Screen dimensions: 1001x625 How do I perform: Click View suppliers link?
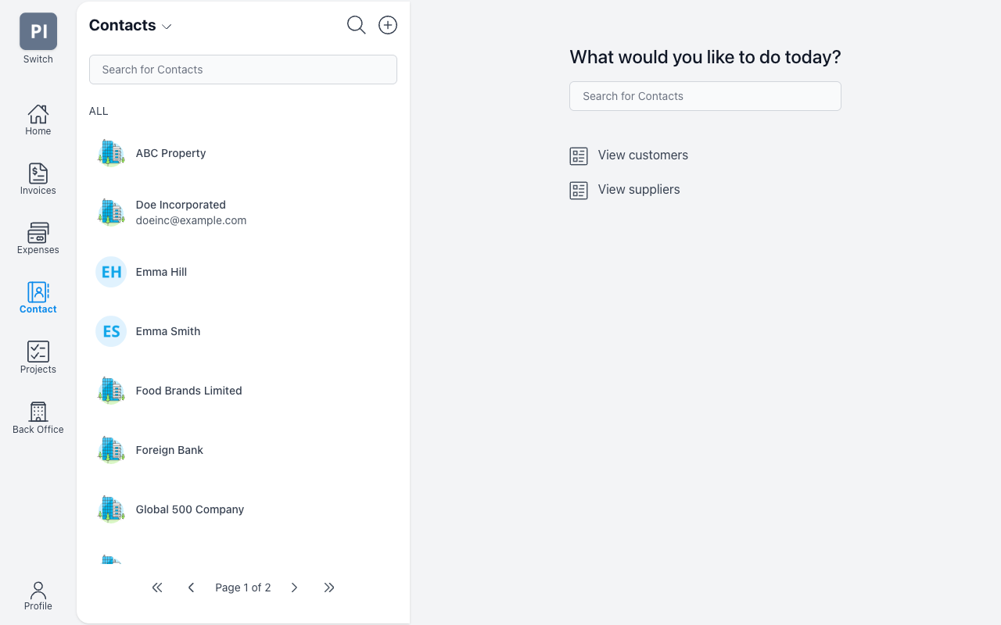click(x=625, y=190)
